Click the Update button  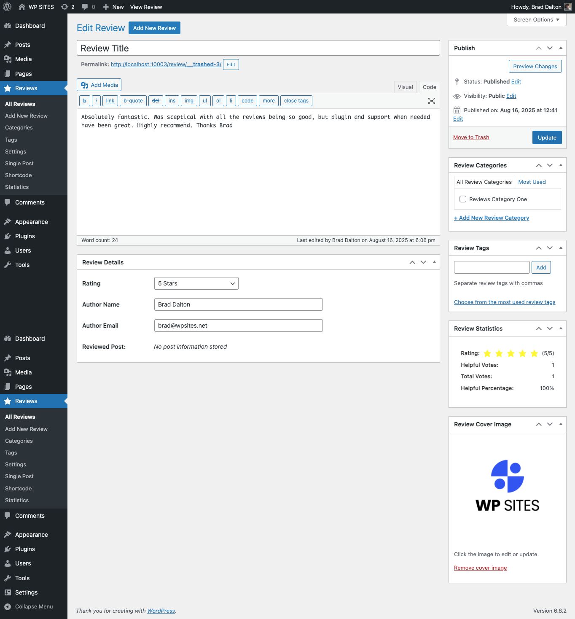coord(547,137)
